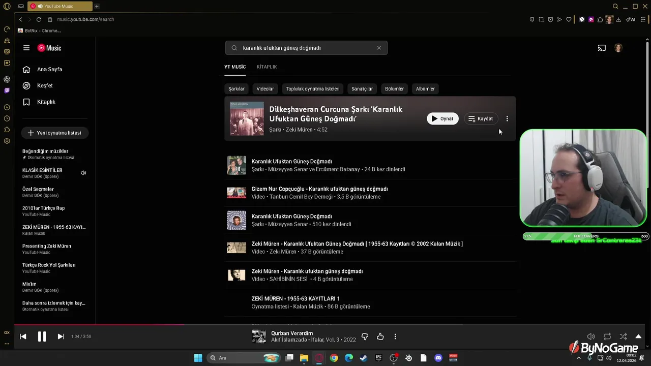Filter by Topluluk oynatma listeleri
Image resolution: width=651 pixels, height=366 pixels.
[313, 88]
